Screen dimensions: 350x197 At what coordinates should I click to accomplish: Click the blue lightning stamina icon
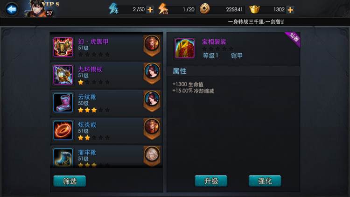click(x=113, y=9)
